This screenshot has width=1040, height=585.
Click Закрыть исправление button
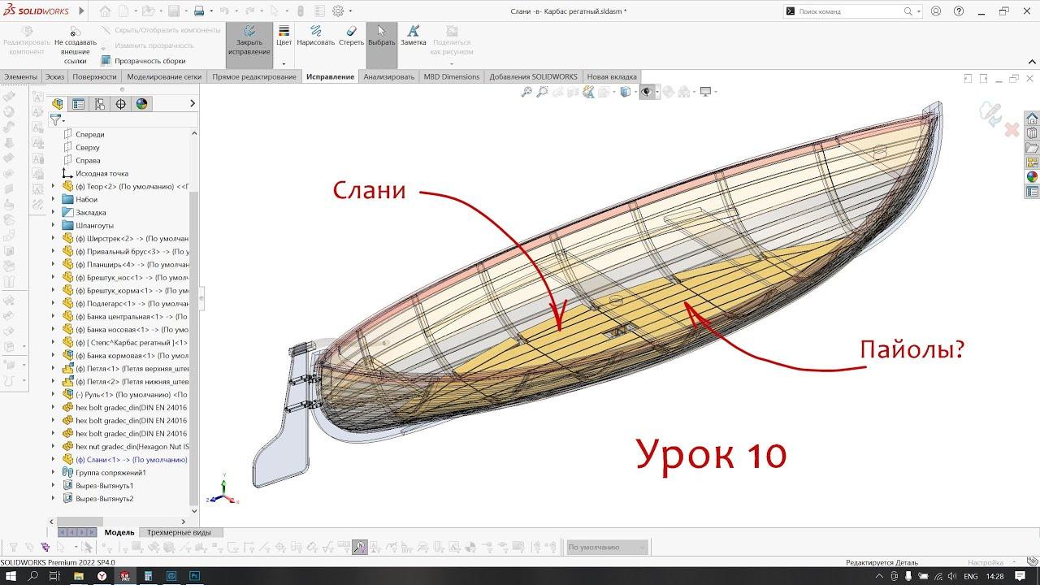[x=249, y=41]
